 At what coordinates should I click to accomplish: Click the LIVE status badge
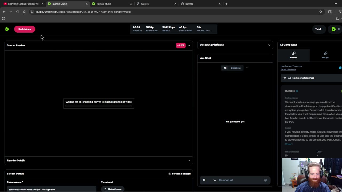tap(181, 45)
